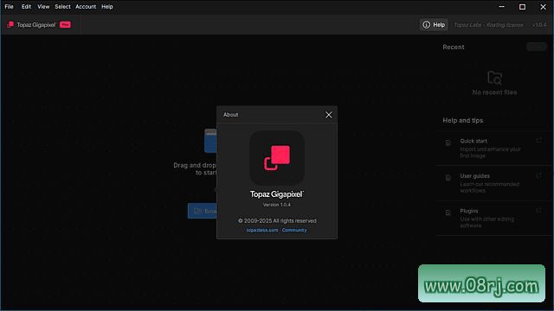Open the User guides tip
Screen dimensions: 554x311
[493, 183]
